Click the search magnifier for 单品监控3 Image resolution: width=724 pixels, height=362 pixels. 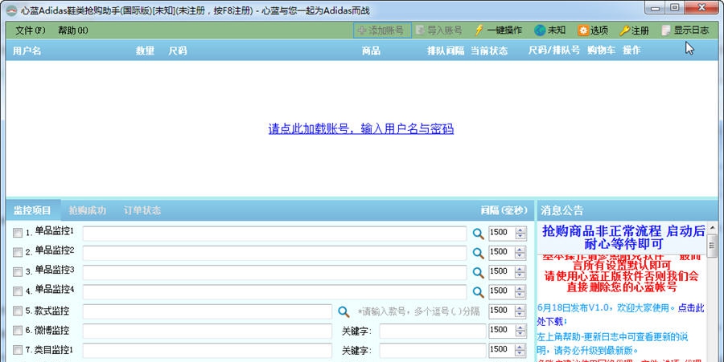click(478, 273)
